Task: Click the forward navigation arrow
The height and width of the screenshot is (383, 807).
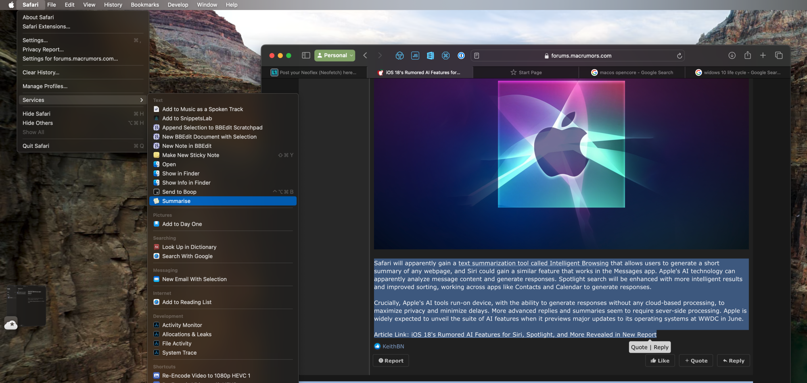Action: (x=380, y=56)
